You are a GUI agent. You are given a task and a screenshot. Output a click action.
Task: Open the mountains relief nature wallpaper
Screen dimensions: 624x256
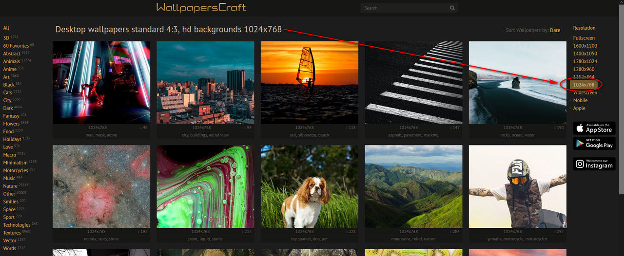point(413,186)
